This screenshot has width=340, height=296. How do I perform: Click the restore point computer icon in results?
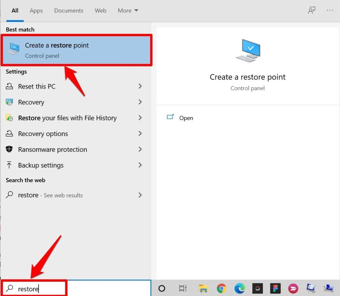point(13,49)
